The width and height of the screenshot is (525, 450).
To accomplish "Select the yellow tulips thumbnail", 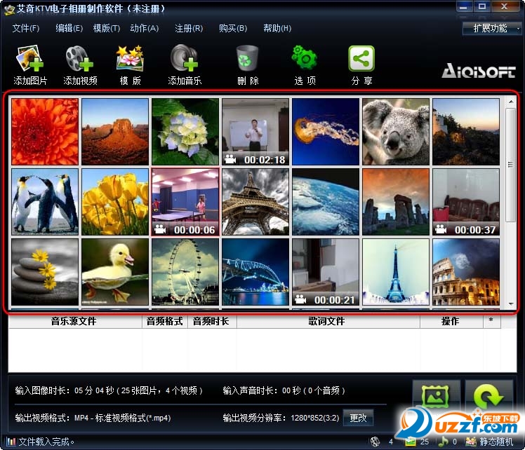I will coord(115,202).
